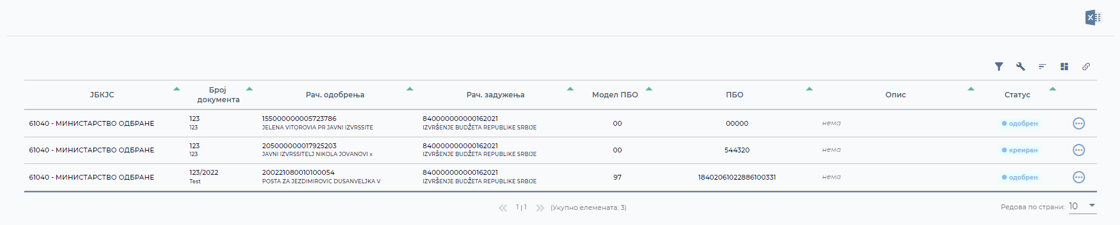Open rows per page dropdown
The image size is (1120, 225).
click(x=1082, y=206)
